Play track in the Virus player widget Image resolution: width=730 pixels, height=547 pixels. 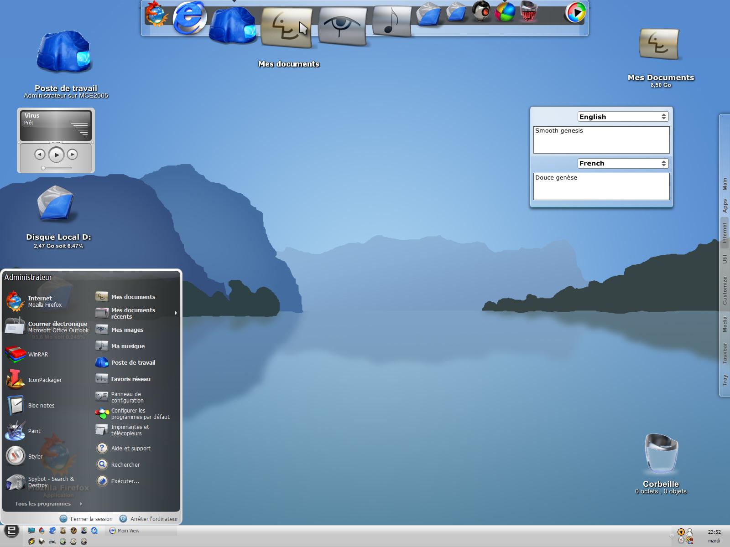[56, 155]
